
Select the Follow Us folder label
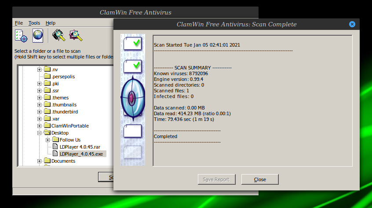70,140
